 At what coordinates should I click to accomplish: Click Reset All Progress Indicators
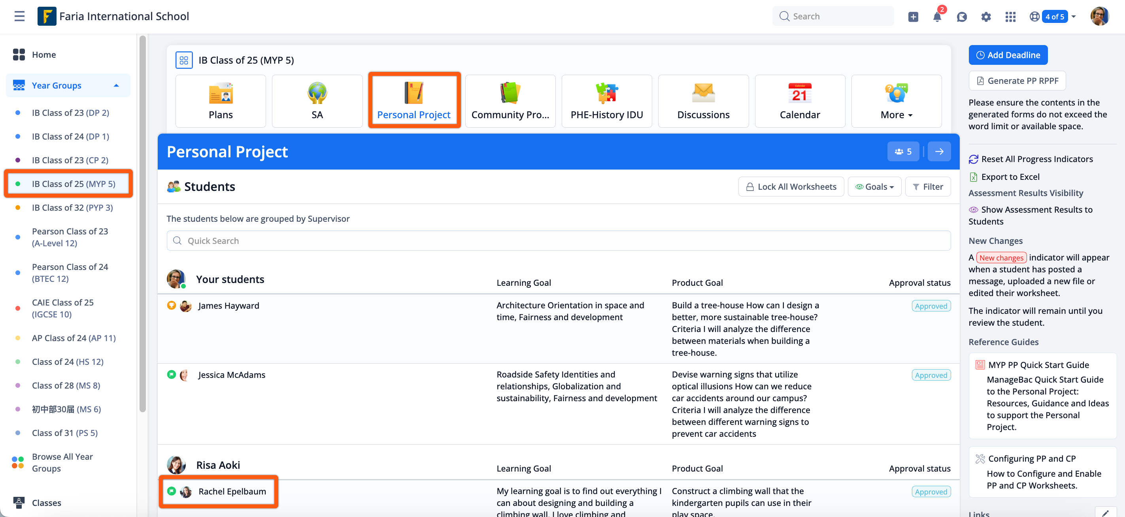[1031, 159]
